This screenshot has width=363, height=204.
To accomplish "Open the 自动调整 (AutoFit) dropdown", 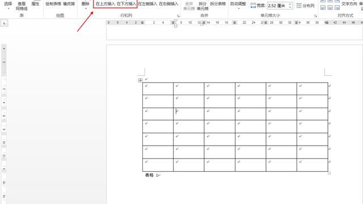I will pyautogui.click(x=238, y=6).
